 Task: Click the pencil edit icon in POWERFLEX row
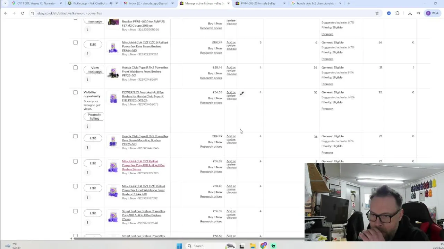[x=242, y=93]
